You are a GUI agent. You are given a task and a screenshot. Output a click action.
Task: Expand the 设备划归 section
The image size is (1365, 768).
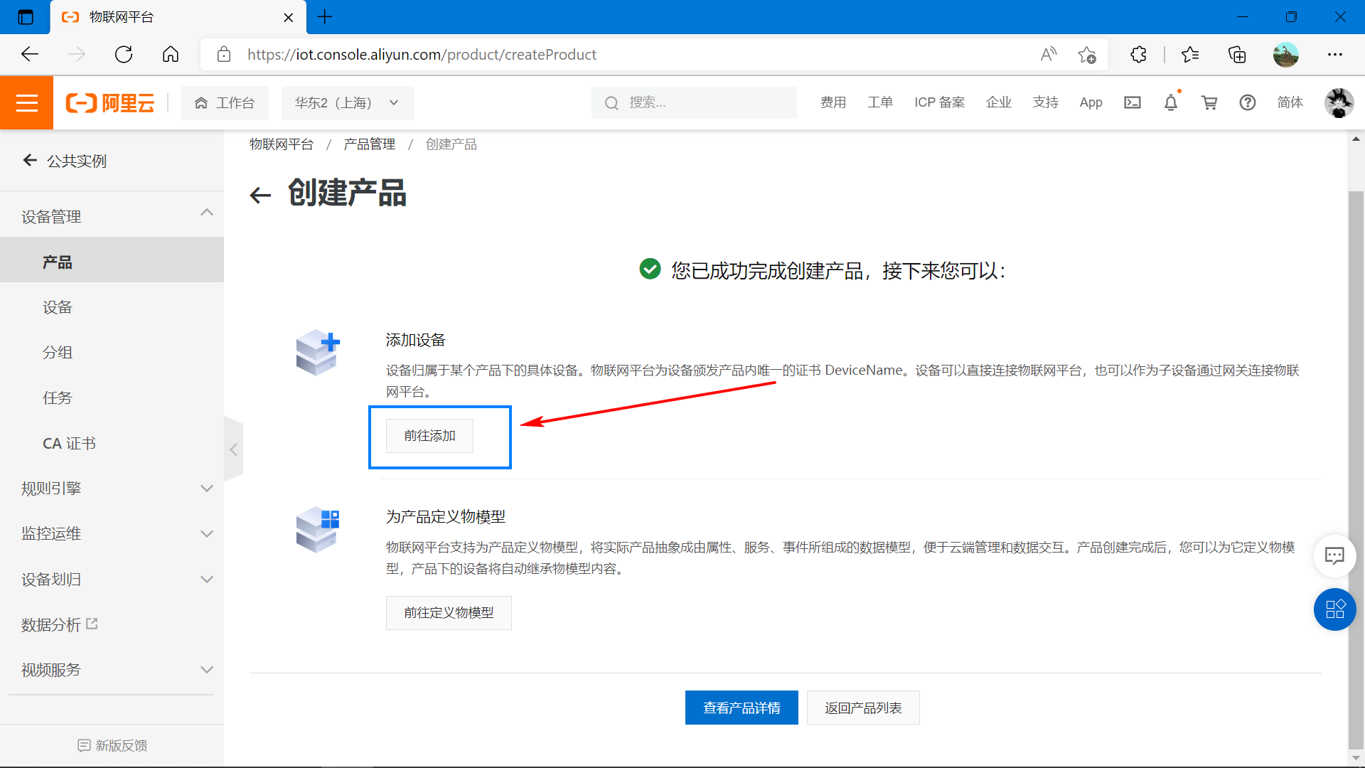[x=207, y=580]
